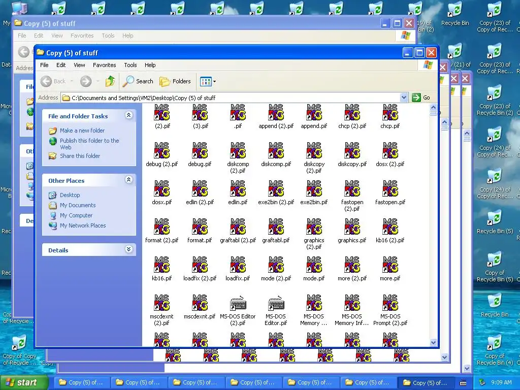The image size is (520, 390).
Task: Select the more.pif icon
Action: coord(390,264)
